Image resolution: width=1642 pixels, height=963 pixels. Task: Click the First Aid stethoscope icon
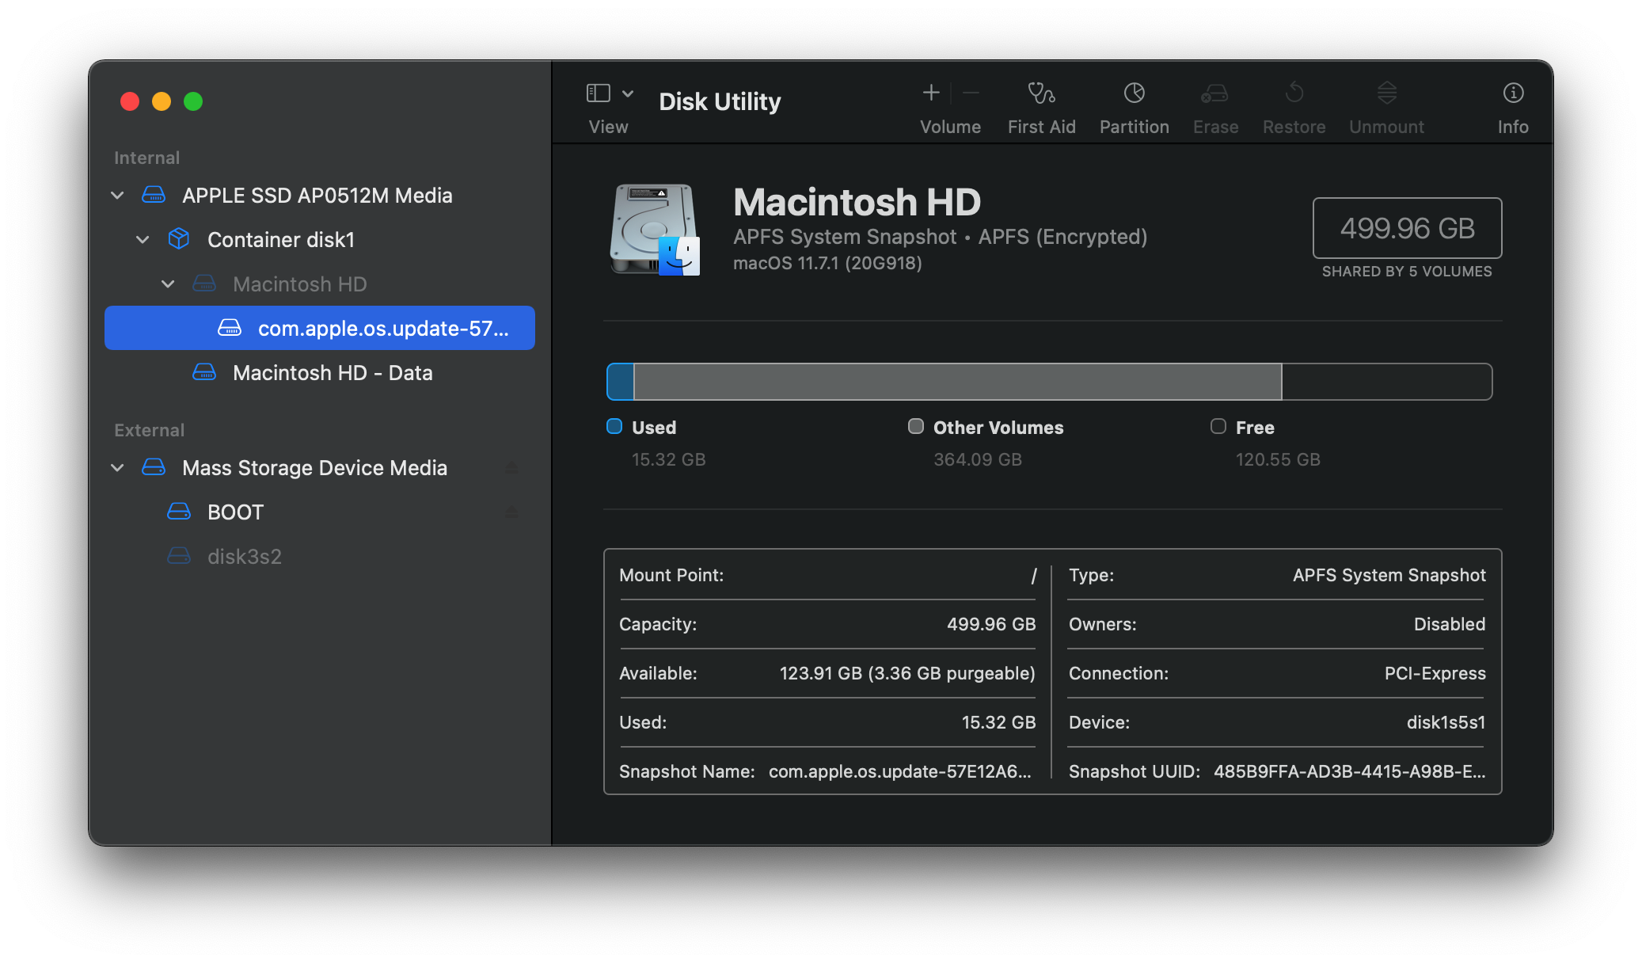[1041, 93]
